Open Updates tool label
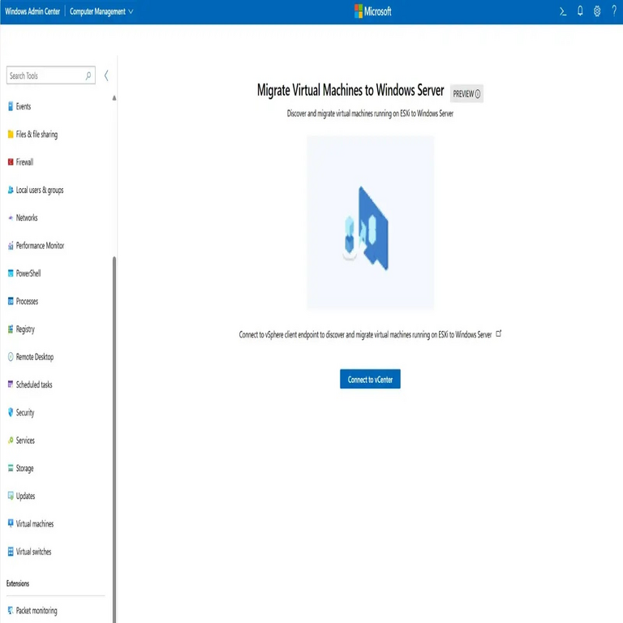The height and width of the screenshot is (623, 623). pos(25,496)
